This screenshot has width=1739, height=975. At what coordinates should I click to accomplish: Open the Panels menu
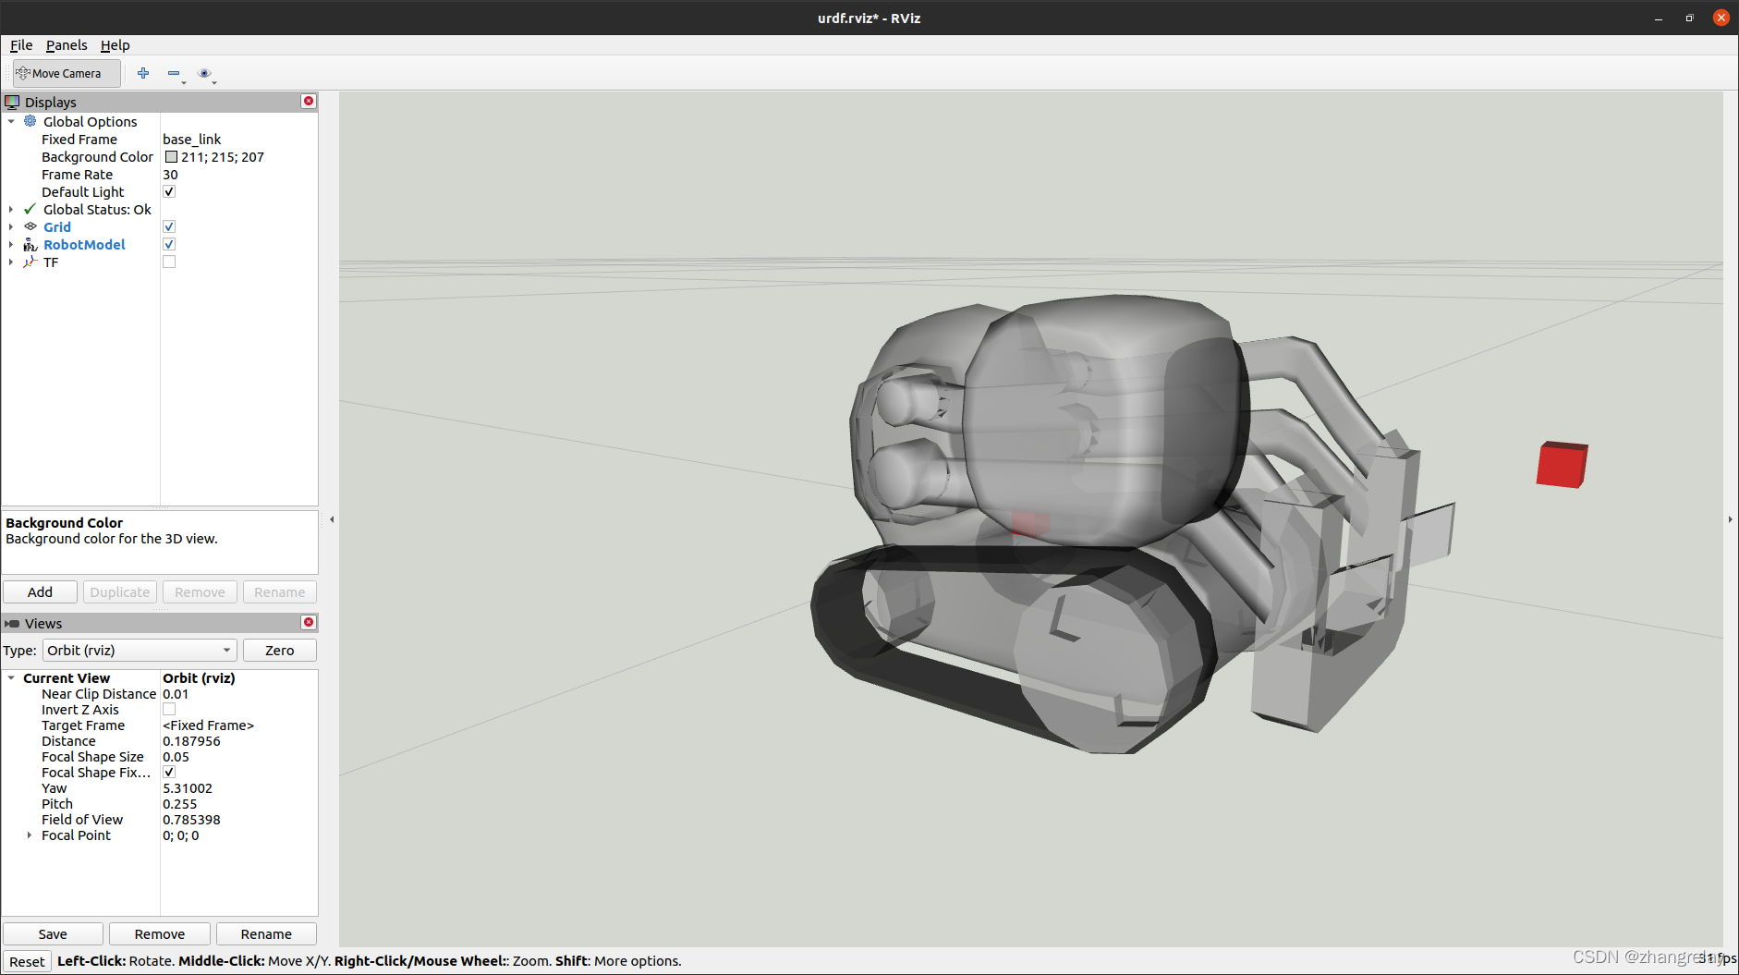[67, 44]
